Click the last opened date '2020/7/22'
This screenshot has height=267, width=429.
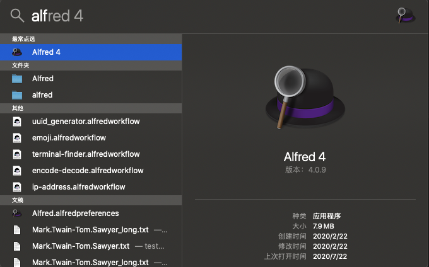point(330,256)
